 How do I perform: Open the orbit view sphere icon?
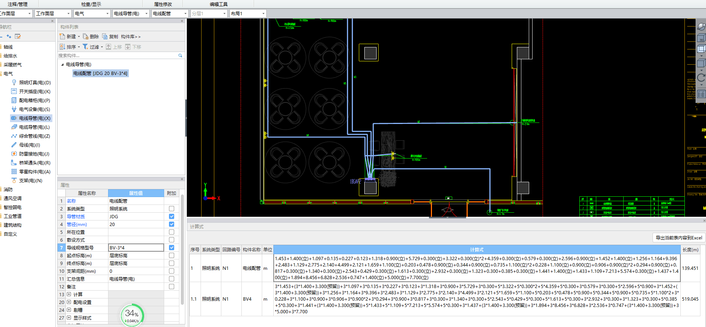click(x=701, y=27)
